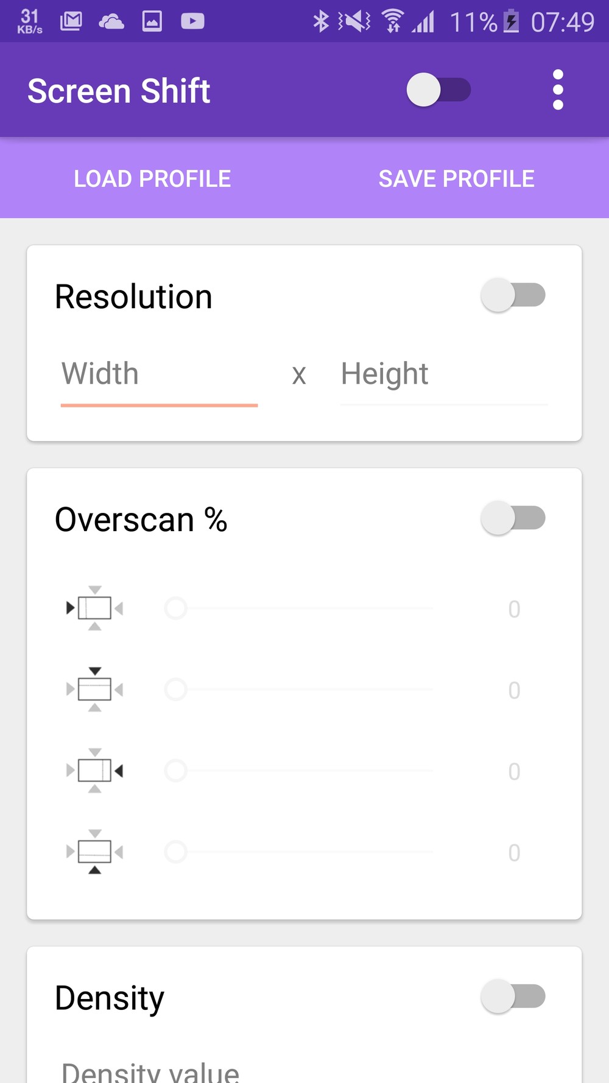Tap the Gmail notification icon

pos(71,22)
